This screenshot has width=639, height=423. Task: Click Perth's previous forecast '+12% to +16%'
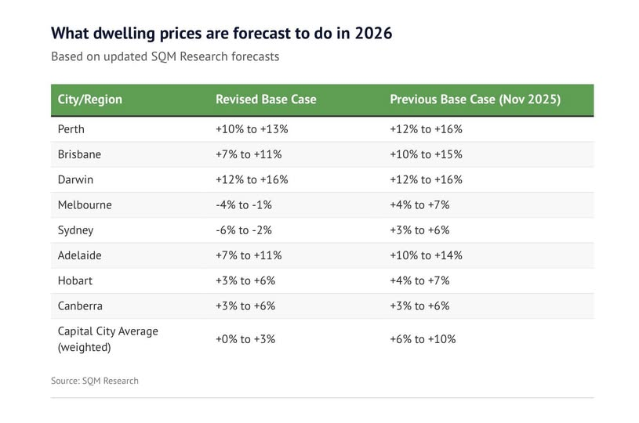[426, 129]
